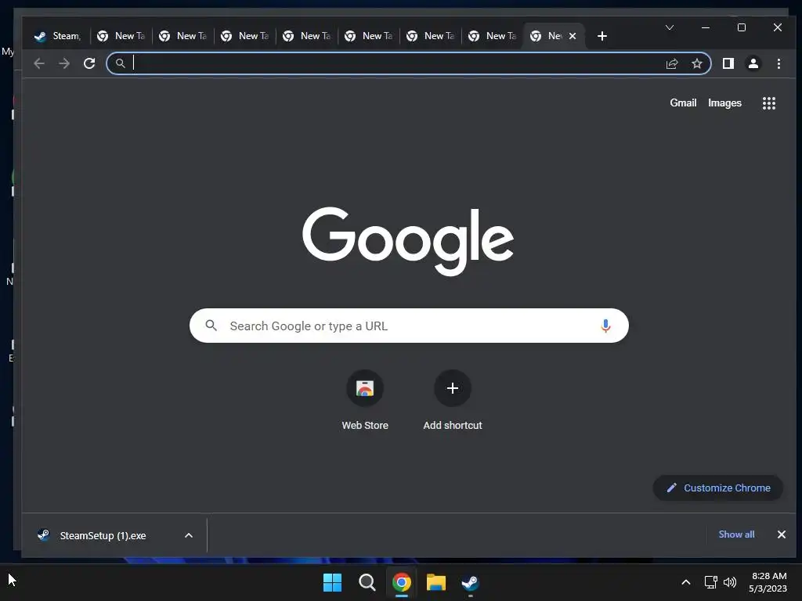Go back using the browser back arrow

point(39,63)
